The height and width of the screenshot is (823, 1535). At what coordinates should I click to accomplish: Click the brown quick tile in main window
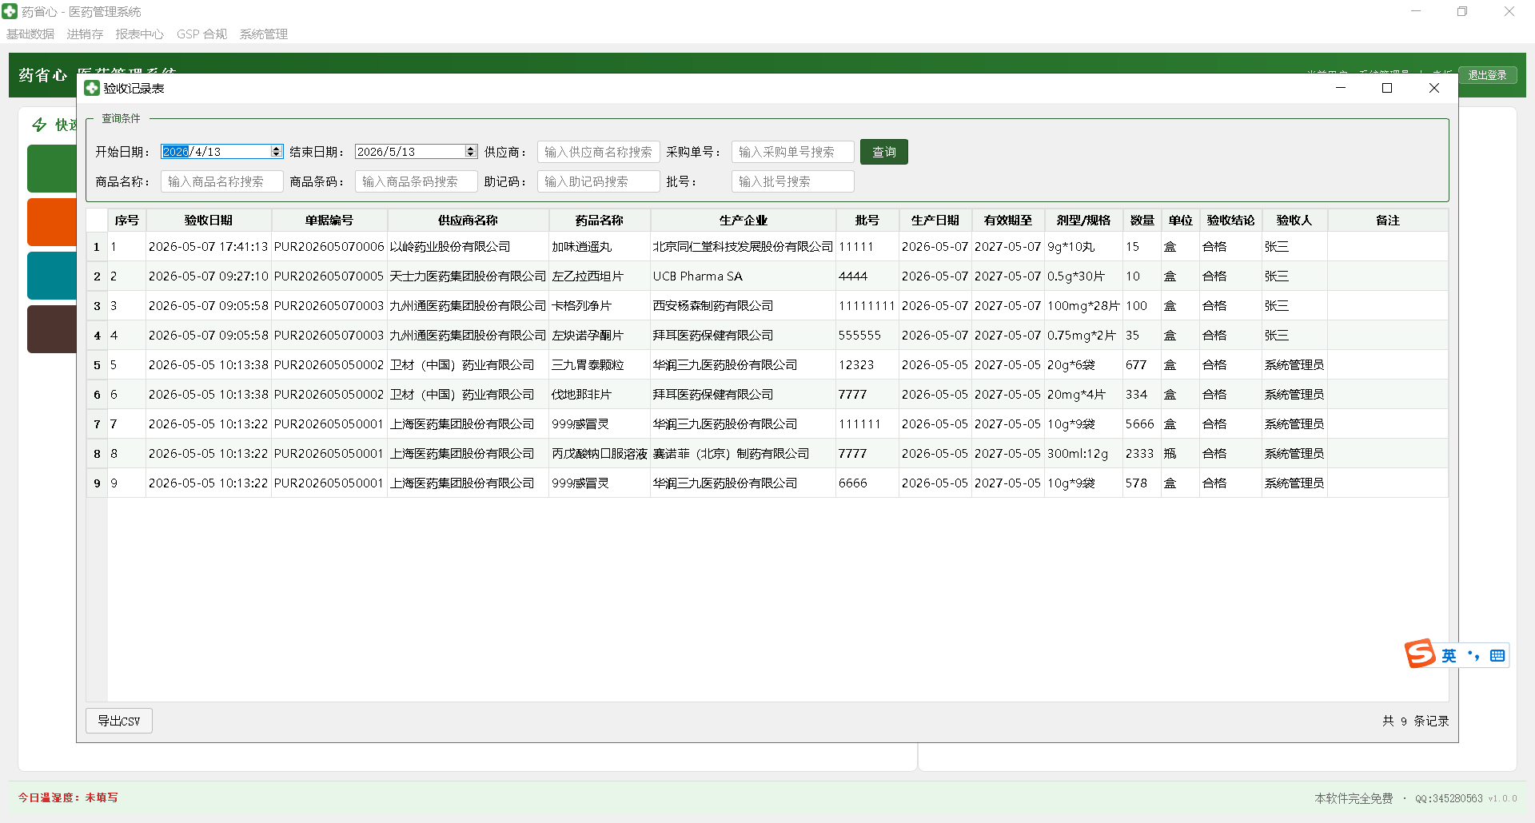pos(51,329)
